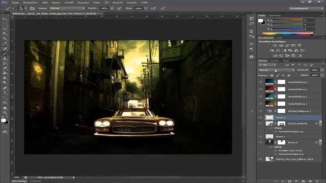Hide the Ebene 1 layer
This screenshot has height=183, width=326.
[260, 136]
